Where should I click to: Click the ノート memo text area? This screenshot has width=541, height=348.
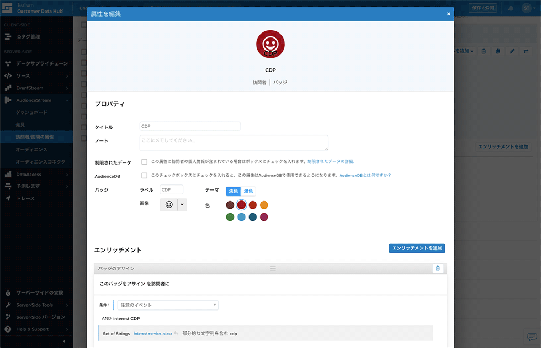(x=234, y=143)
